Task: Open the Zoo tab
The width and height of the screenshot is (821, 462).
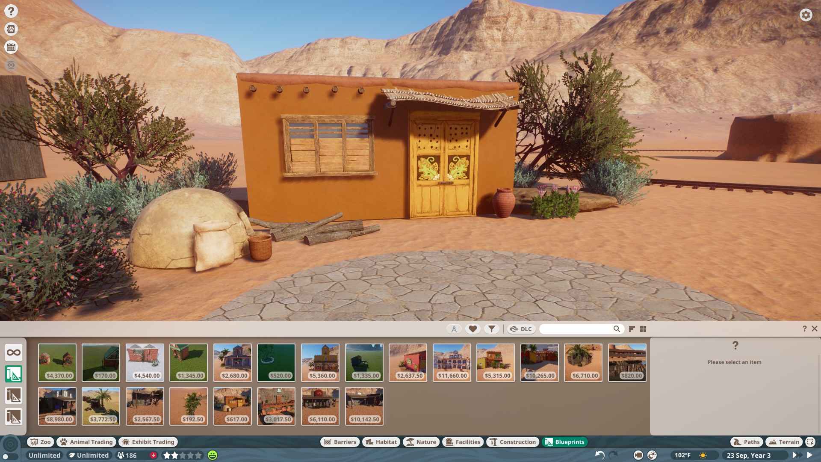Action: [41, 442]
